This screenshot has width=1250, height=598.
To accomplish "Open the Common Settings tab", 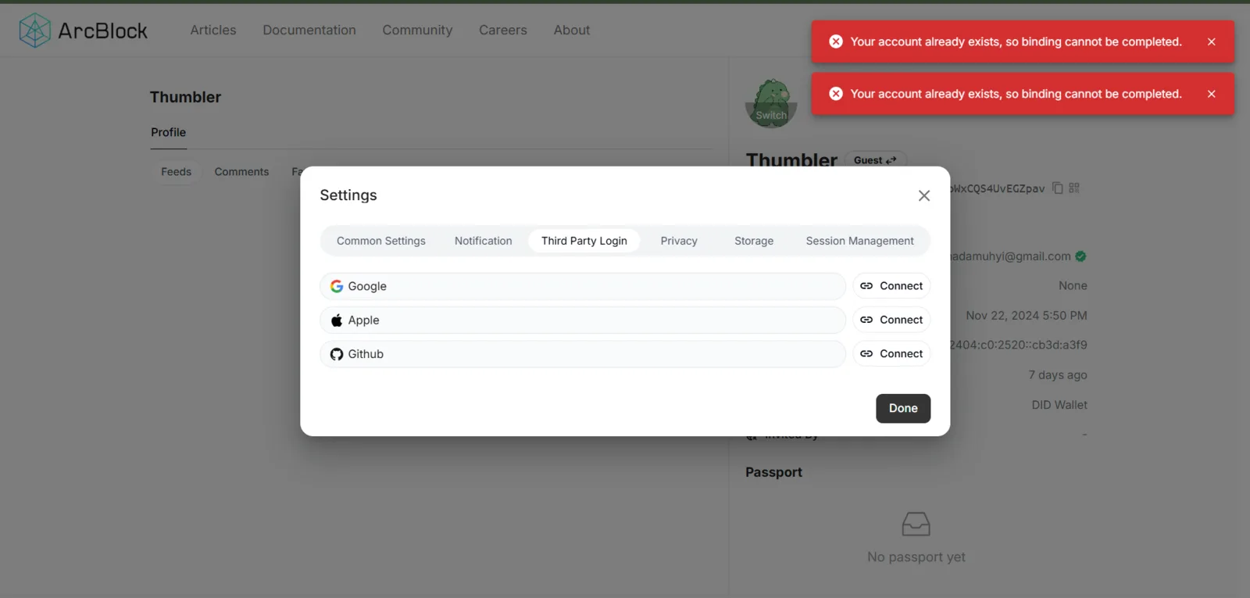I will [381, 241].
